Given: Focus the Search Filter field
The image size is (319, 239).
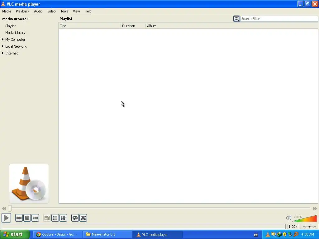Looking at the screenshot, I should (x=279, y=19).
